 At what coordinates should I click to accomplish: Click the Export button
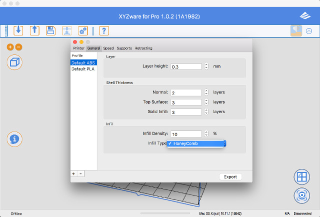pos(230,177)
